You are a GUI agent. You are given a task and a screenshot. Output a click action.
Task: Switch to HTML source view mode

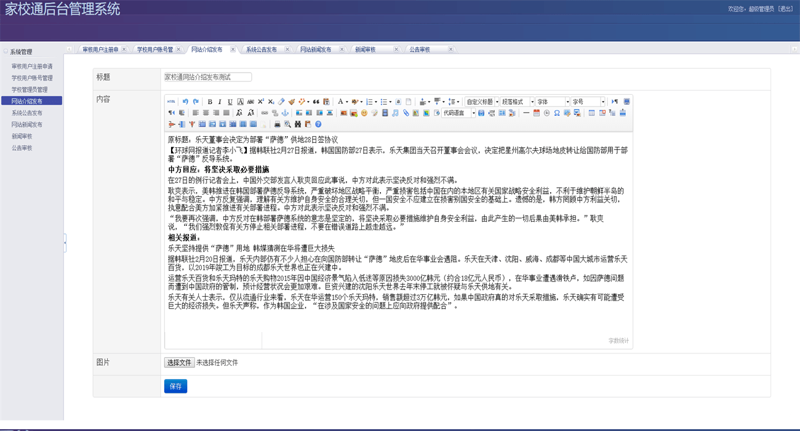(170, 102)
